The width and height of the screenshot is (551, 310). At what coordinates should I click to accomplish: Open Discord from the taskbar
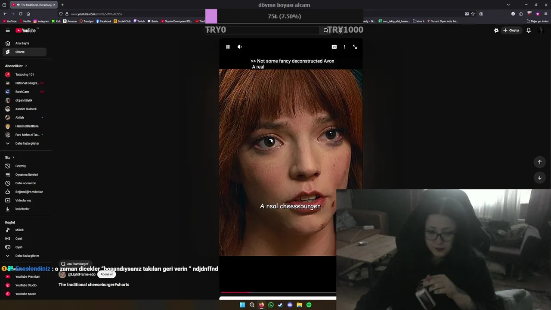coord(290,305)
